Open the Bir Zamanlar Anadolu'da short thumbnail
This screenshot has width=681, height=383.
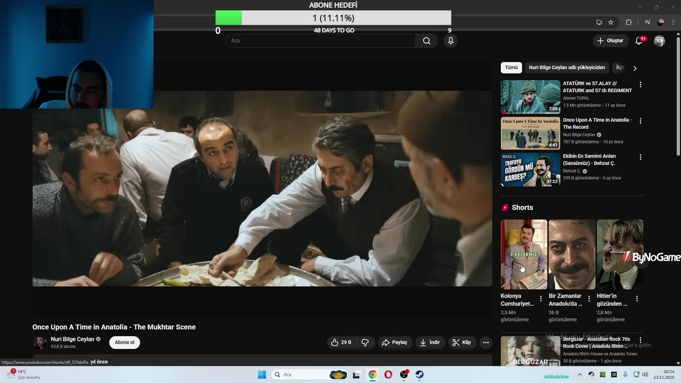point(572,254)
